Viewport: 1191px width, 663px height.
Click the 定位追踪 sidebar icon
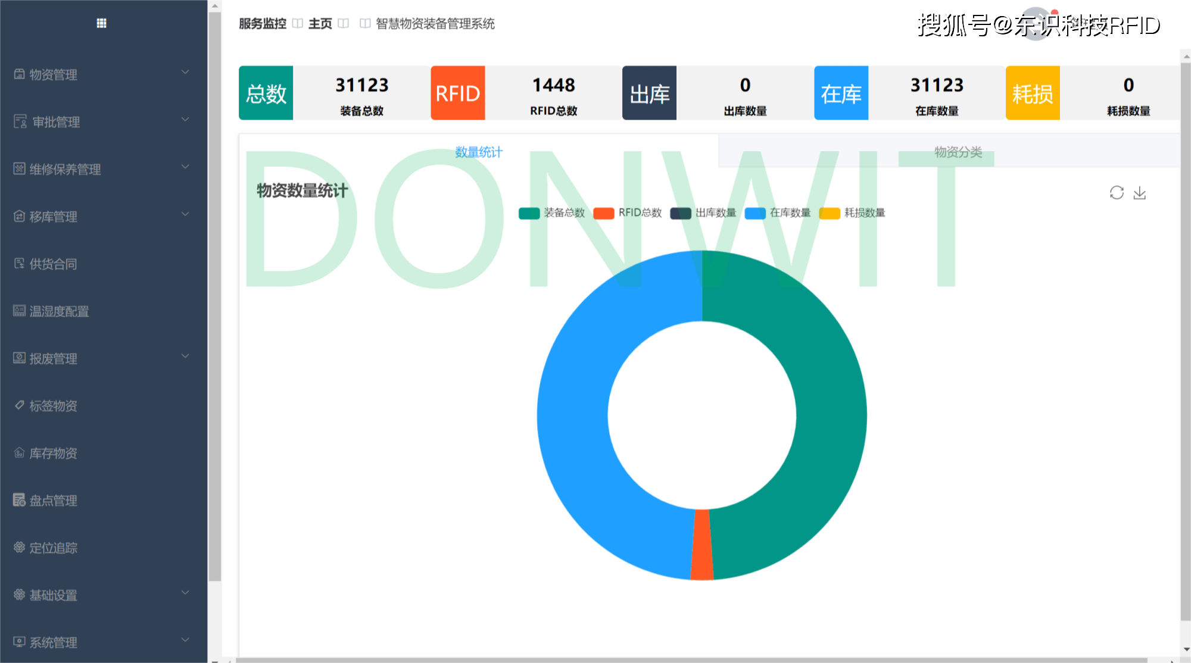(20, 548)
